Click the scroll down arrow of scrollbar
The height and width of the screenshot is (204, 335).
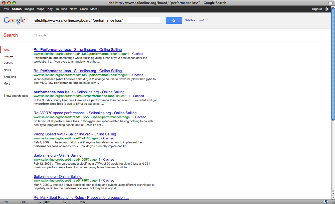333,197
